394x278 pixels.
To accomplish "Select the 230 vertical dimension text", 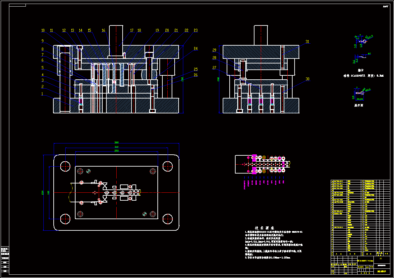I will coord(42,193).
